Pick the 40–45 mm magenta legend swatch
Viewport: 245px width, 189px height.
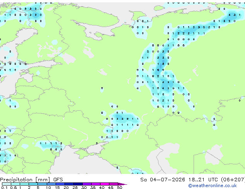tap(105, 184)
